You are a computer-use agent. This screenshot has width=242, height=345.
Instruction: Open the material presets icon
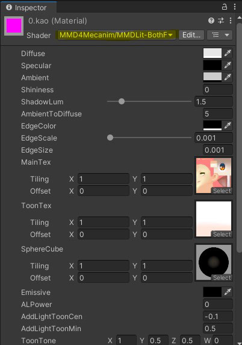pos(221,21)
